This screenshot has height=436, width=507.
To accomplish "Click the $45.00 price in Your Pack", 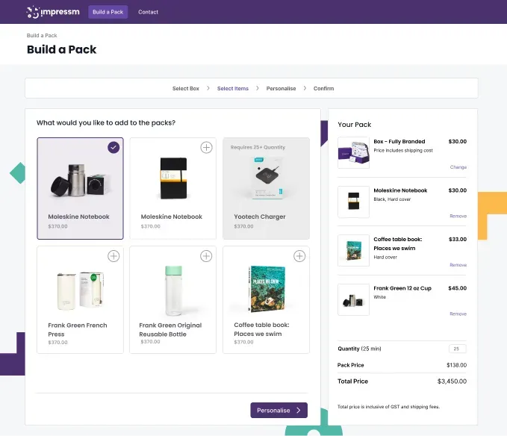I will tap(457, 288).
